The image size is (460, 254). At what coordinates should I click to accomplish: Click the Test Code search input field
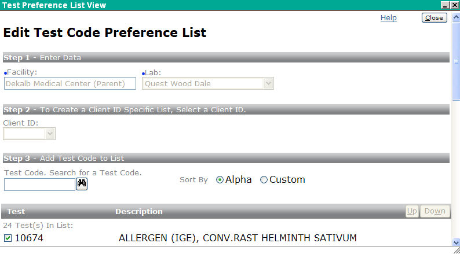pos(39,185)
